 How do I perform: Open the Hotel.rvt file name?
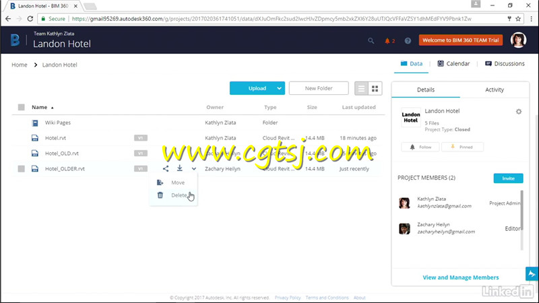(x=55, y=138)
